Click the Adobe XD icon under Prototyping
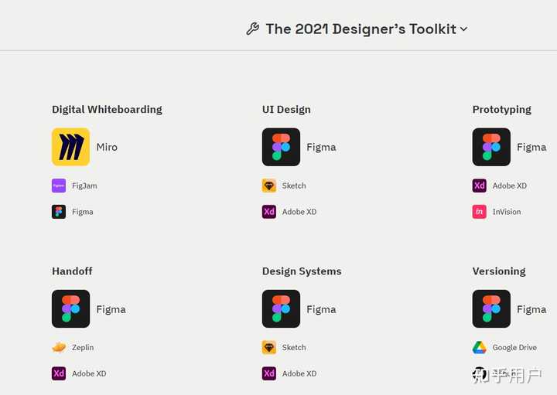Screen dimensions: 557x395 (480, 186)
